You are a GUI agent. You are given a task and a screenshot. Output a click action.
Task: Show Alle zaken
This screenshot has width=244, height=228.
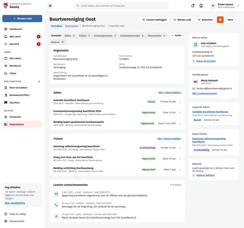(22, 58)
